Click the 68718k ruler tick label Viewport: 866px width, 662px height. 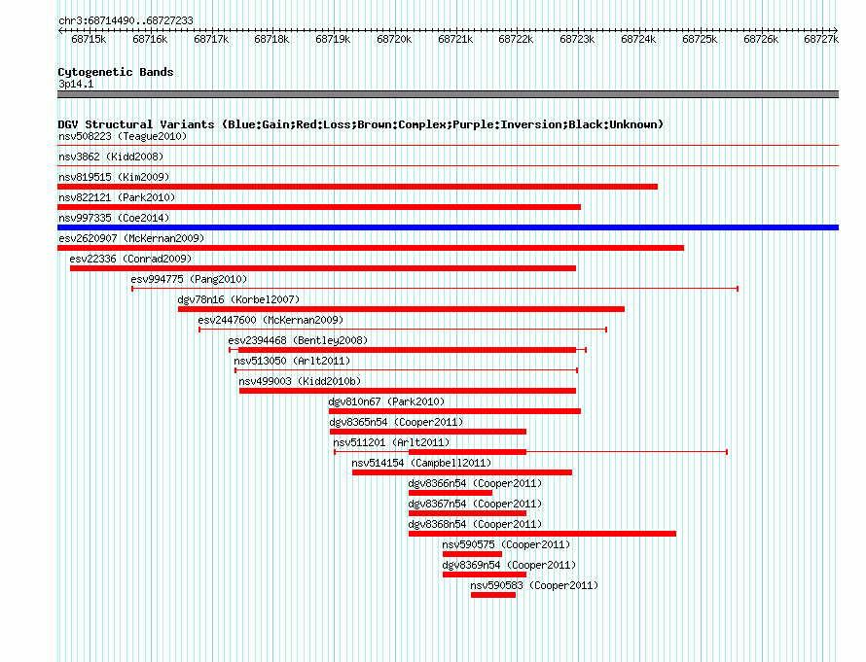click(x=271, y=39)
